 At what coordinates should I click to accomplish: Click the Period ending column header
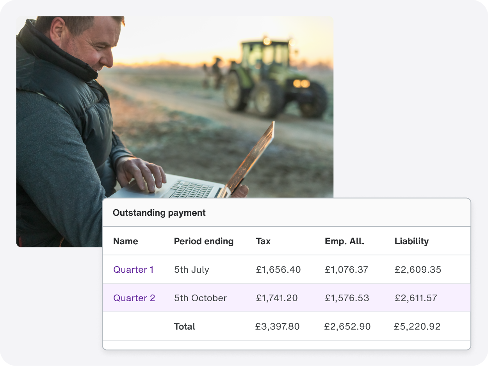tap(204, 241)
